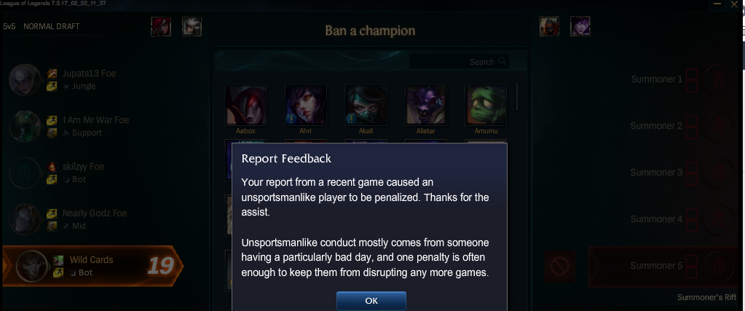Choose Amumu from the ban list
Viewport: 745px width, 311px height.
click(x=486, y=105)
